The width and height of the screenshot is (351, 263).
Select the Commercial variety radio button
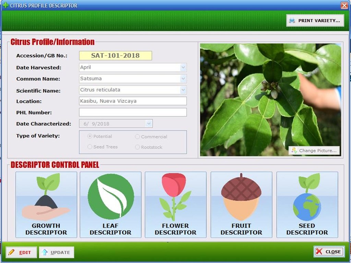point(137,137)
